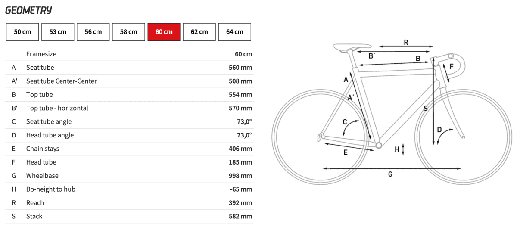Image resolution: width=517 pixels, height=236 pixels.
Task: Click the F head tube label
Action: (452, 66)
